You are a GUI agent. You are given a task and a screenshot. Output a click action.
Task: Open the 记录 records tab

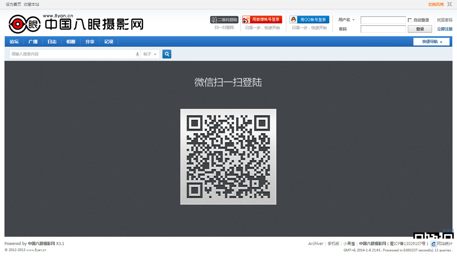(109, 42)
